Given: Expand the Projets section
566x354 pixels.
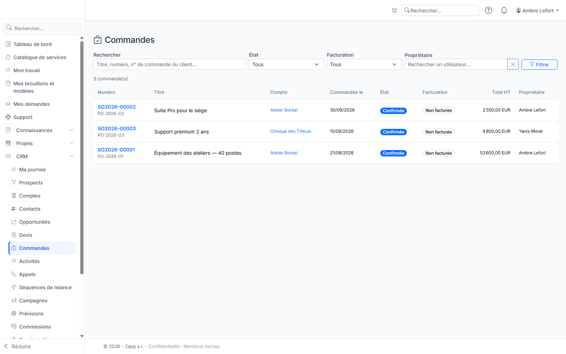Looking at the screenshot, I should 40,143.
